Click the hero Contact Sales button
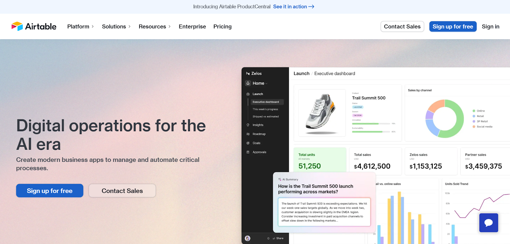The width and height of the screenshot is (510, 244). [x=122, y=190]
